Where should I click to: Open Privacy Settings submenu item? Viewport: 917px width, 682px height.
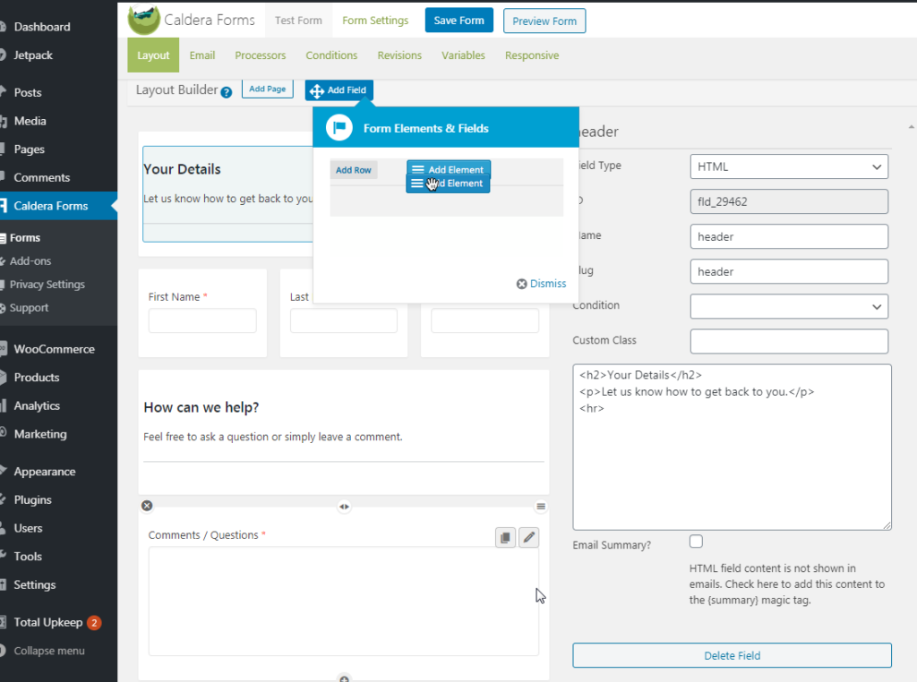(x=47, y=285)
